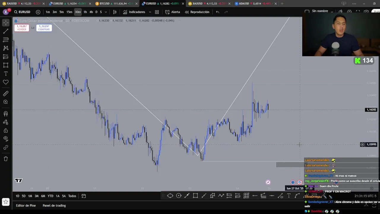Toggle stay in drawing mode

click(x=6, y=122)
